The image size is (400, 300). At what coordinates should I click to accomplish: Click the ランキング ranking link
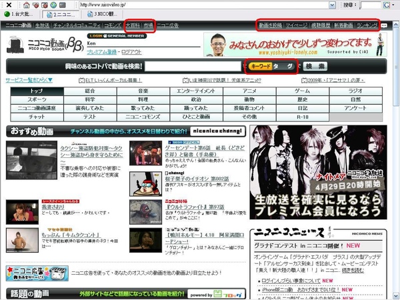pos(367,25)
